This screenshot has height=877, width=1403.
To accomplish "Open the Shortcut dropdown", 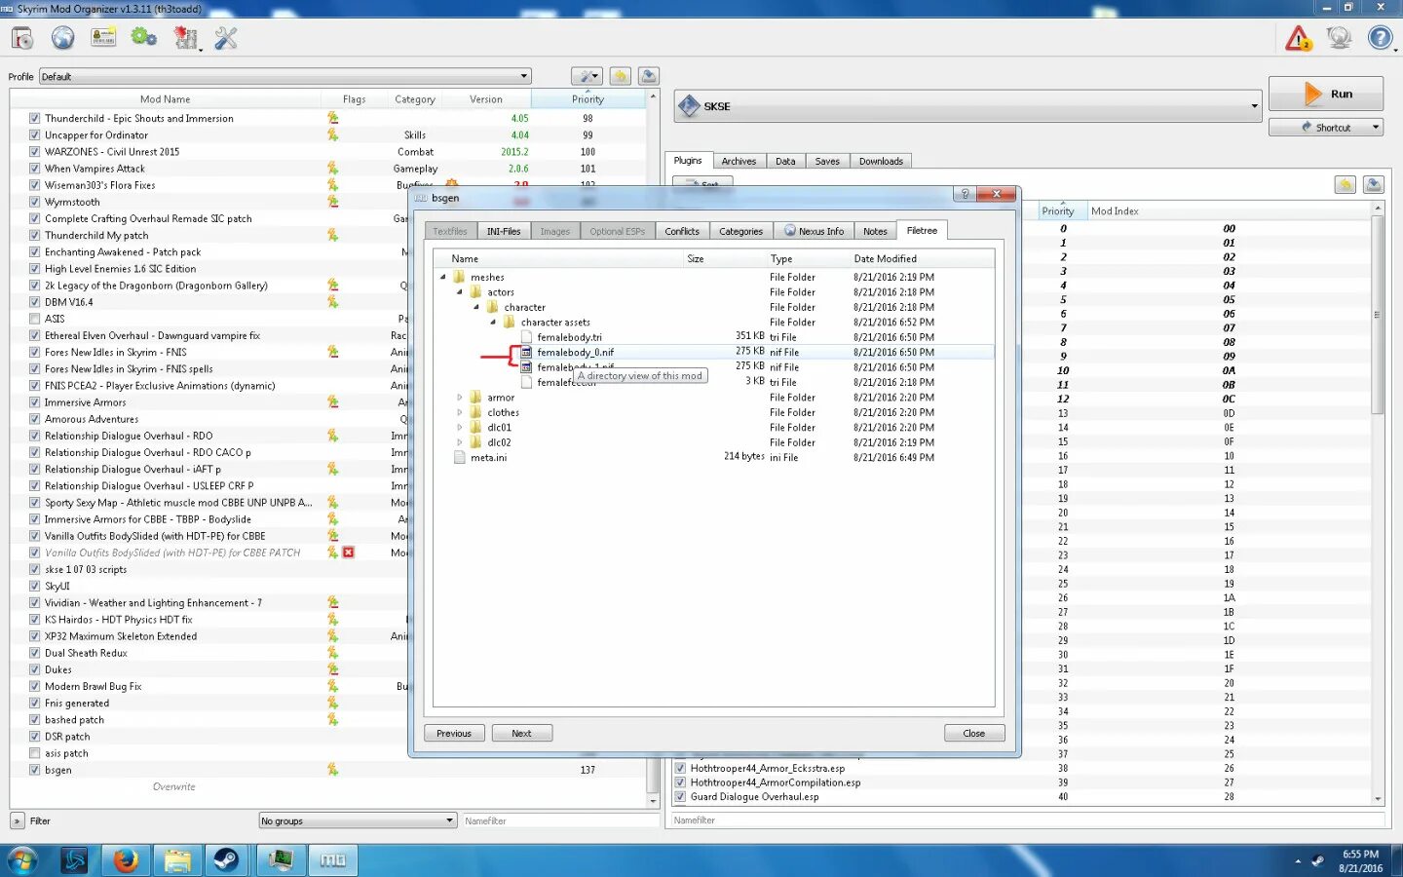I will tap(1325, 128).
